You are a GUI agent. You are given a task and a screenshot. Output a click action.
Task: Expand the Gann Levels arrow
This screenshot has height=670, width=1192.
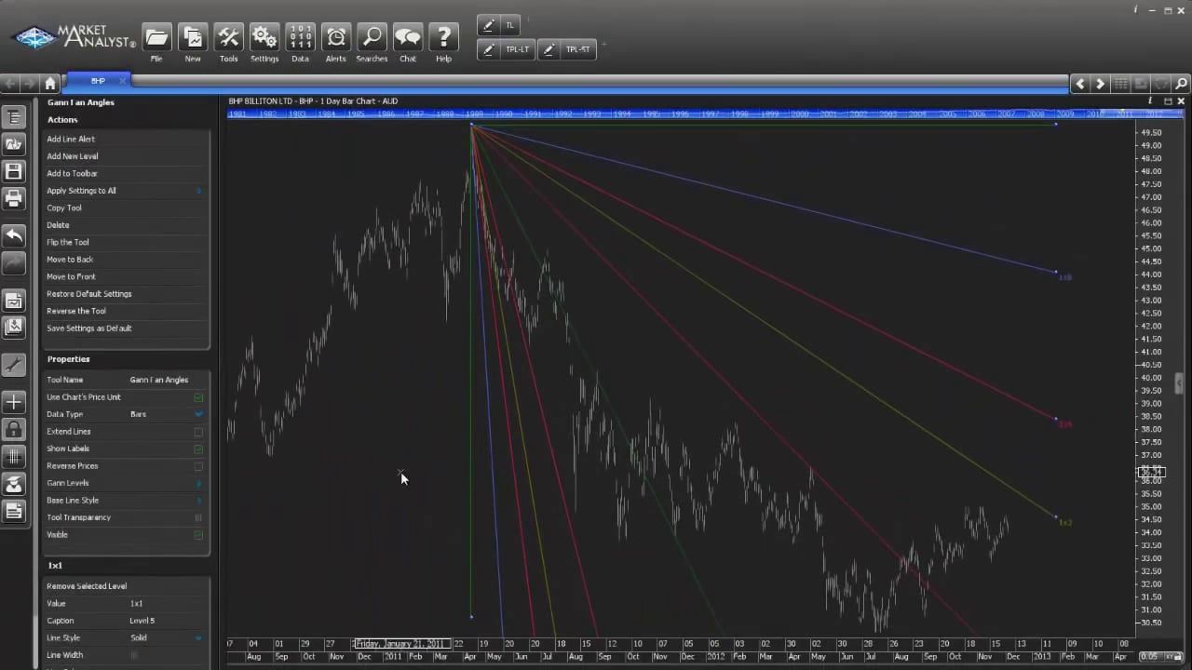(198, 483)
